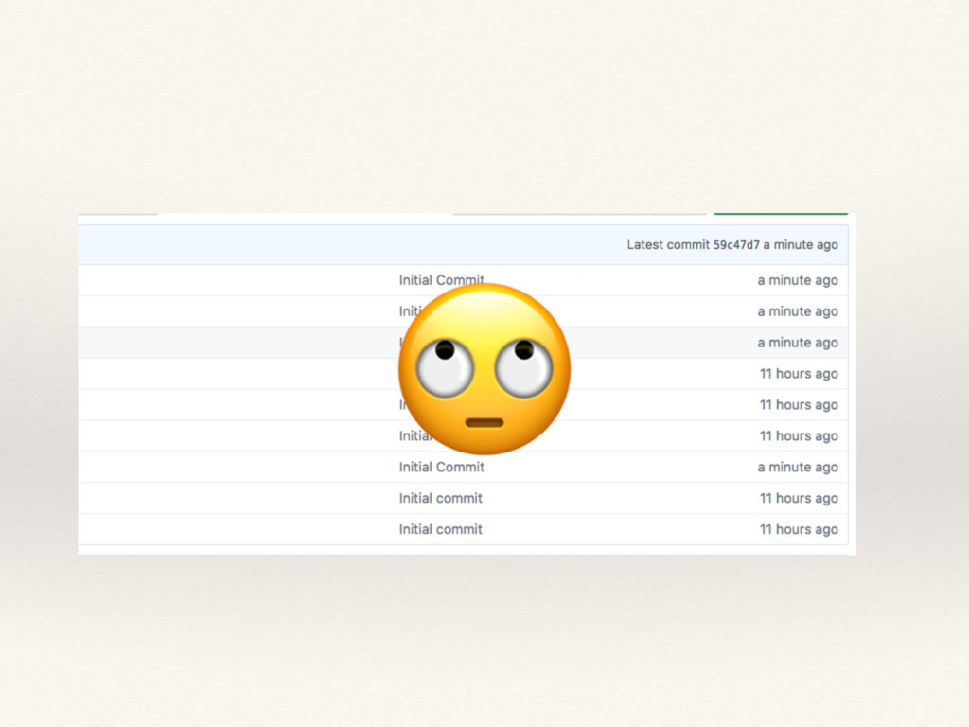The image size is (969, 727).
Task: Click 'a minute ago' beside the commit hash 59c47d7
Action: (801, 245)
